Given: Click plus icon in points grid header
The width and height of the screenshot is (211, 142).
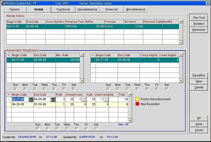Looking at the screenshot, I should [x=9, y=95].
